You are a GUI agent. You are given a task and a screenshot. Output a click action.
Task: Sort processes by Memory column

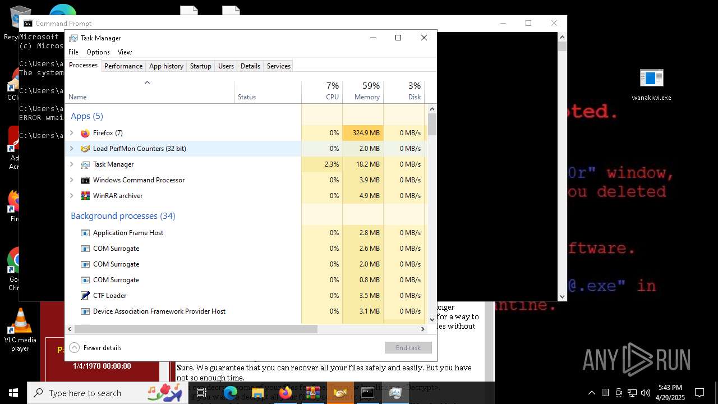tap(363, 92)
